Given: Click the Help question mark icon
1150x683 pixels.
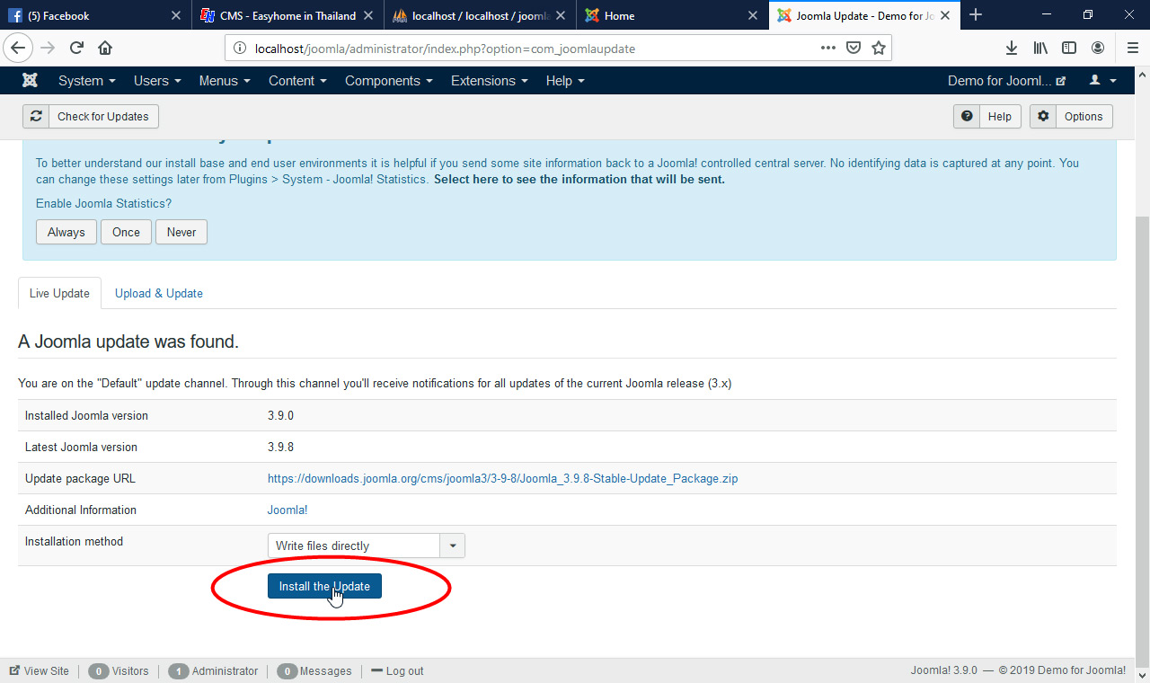Looking at the screenshot, I should pos(966,116).
